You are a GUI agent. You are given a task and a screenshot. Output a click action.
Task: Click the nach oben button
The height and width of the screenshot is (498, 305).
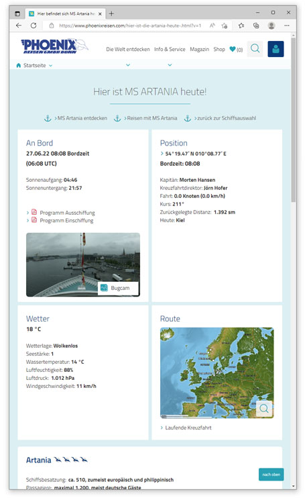coord(271,475)
